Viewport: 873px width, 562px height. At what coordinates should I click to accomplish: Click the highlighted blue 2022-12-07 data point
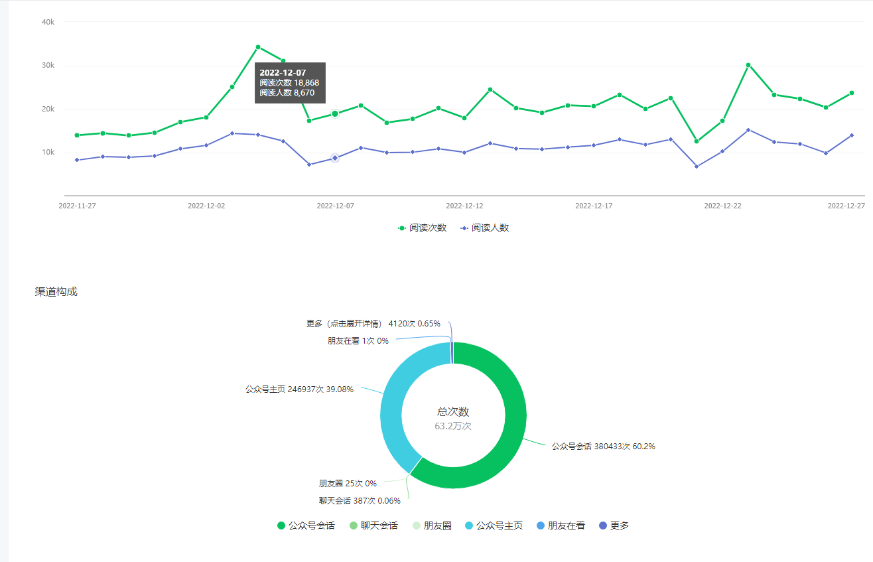coord(335,158)
